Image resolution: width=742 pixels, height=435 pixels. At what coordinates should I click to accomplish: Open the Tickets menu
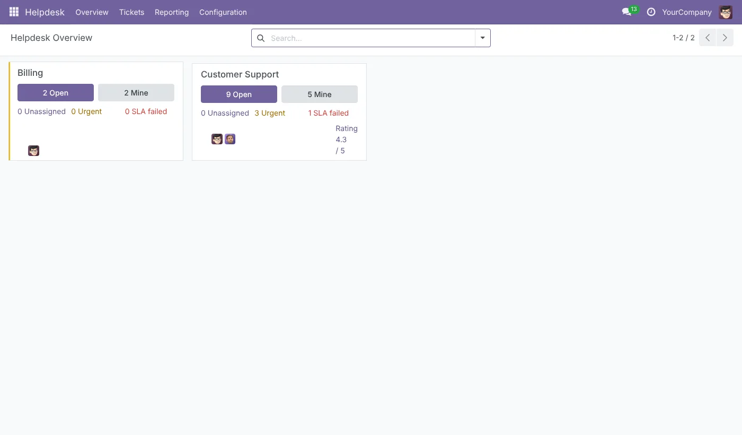click(x=131, y=12)
